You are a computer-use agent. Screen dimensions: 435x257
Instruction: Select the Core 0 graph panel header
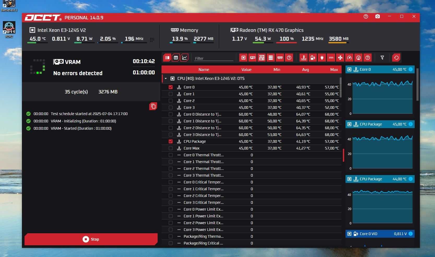(x=380, y=69)
